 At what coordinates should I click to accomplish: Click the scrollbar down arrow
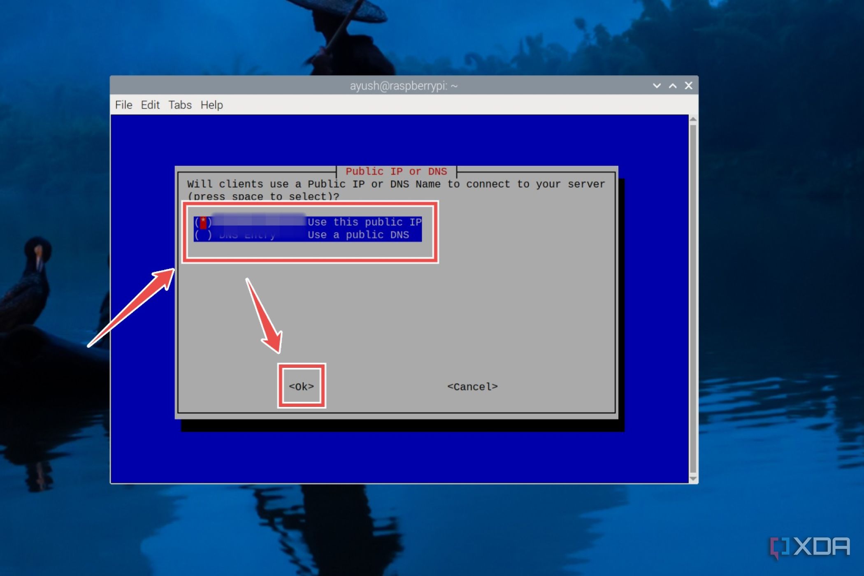(693, 478)
